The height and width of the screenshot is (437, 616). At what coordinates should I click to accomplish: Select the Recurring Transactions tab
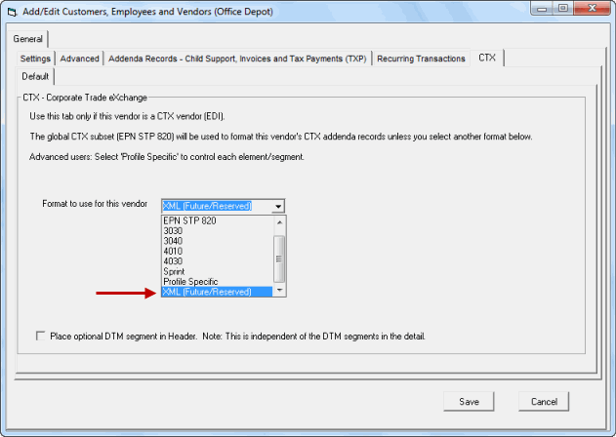pyautogui.click(x=422, y=59)
